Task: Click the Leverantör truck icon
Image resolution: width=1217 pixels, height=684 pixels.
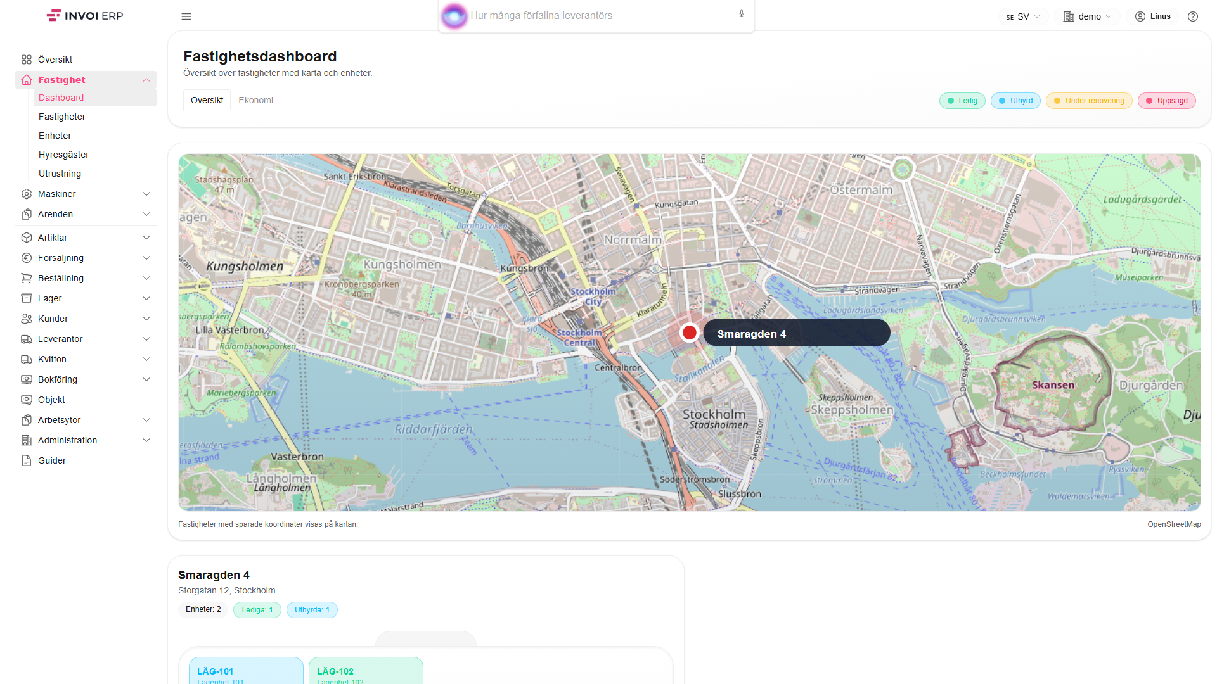Action: click(x=27, y=339)
